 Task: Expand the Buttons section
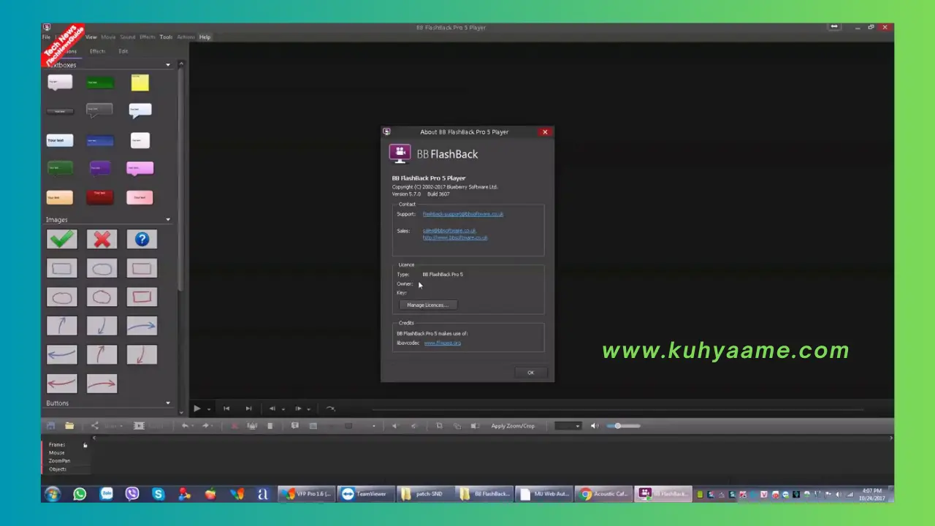(x=167, y=403)
